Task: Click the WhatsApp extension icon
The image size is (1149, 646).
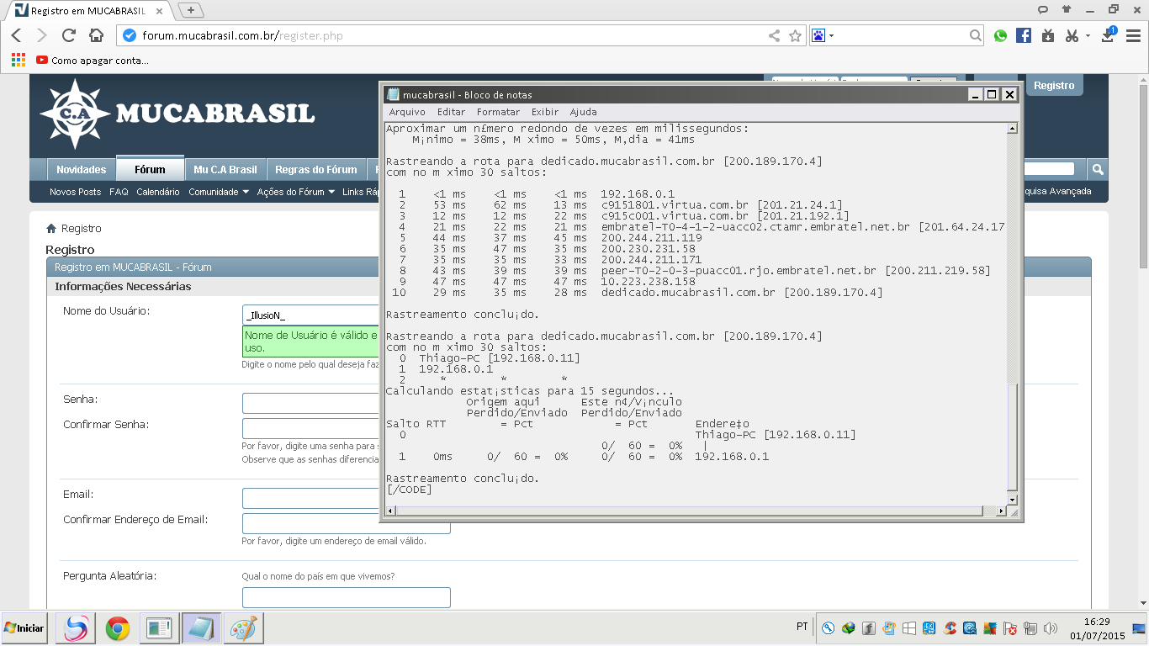Action: [1000, 35]
